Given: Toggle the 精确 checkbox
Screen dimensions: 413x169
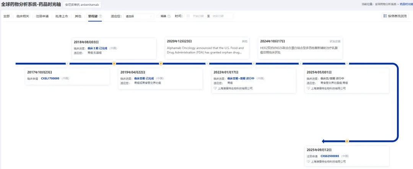Looking at the screenshot, I should coord(158,16).
